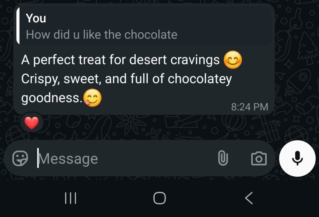This screenshot has width=319, height=217.
Task: Open recent apps from navigation bar
Action: coord(71,198)
